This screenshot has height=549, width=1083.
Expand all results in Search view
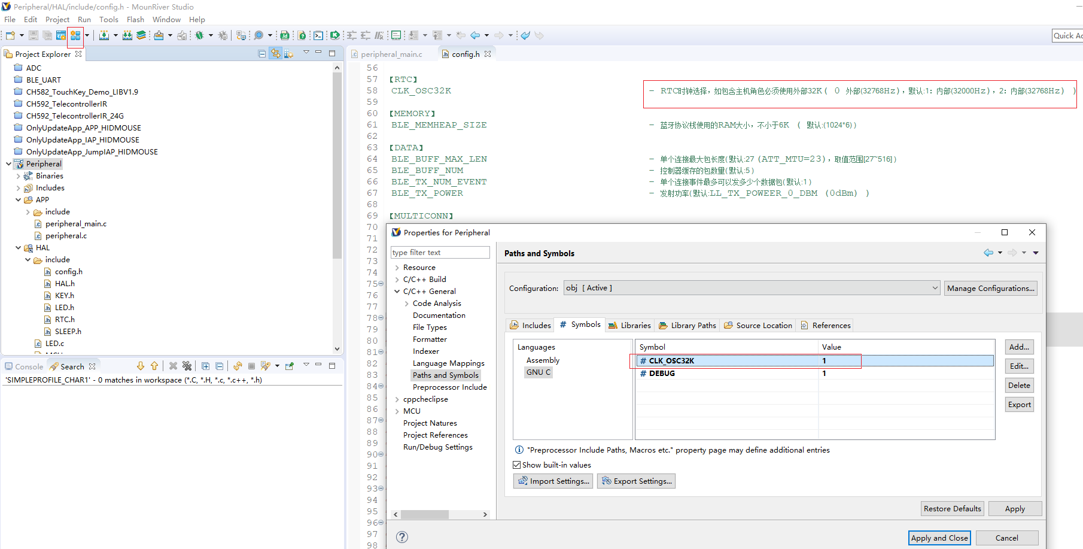205,366
